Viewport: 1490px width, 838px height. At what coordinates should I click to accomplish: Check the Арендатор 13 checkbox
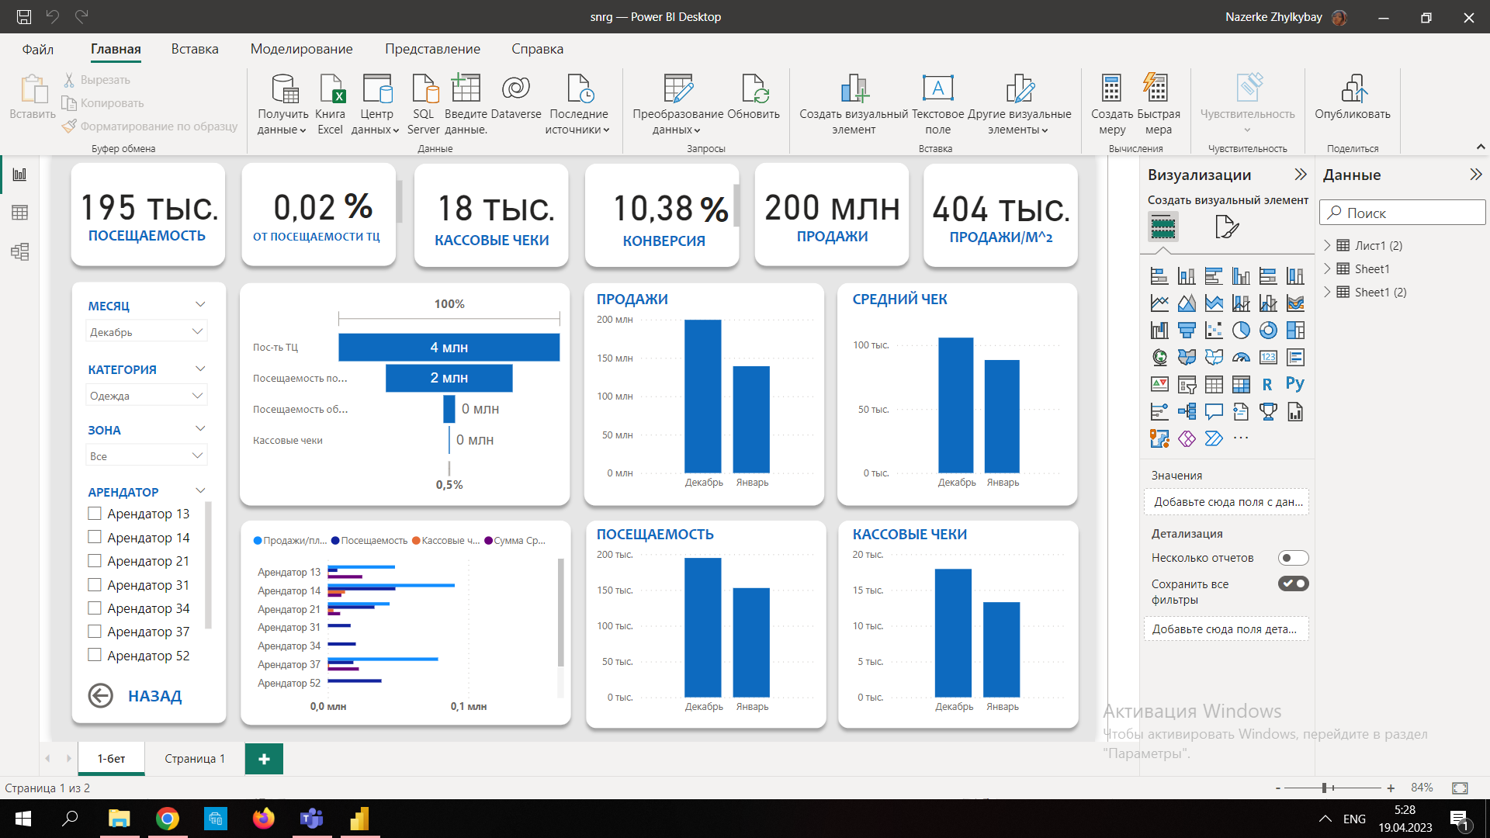[94, 513]
